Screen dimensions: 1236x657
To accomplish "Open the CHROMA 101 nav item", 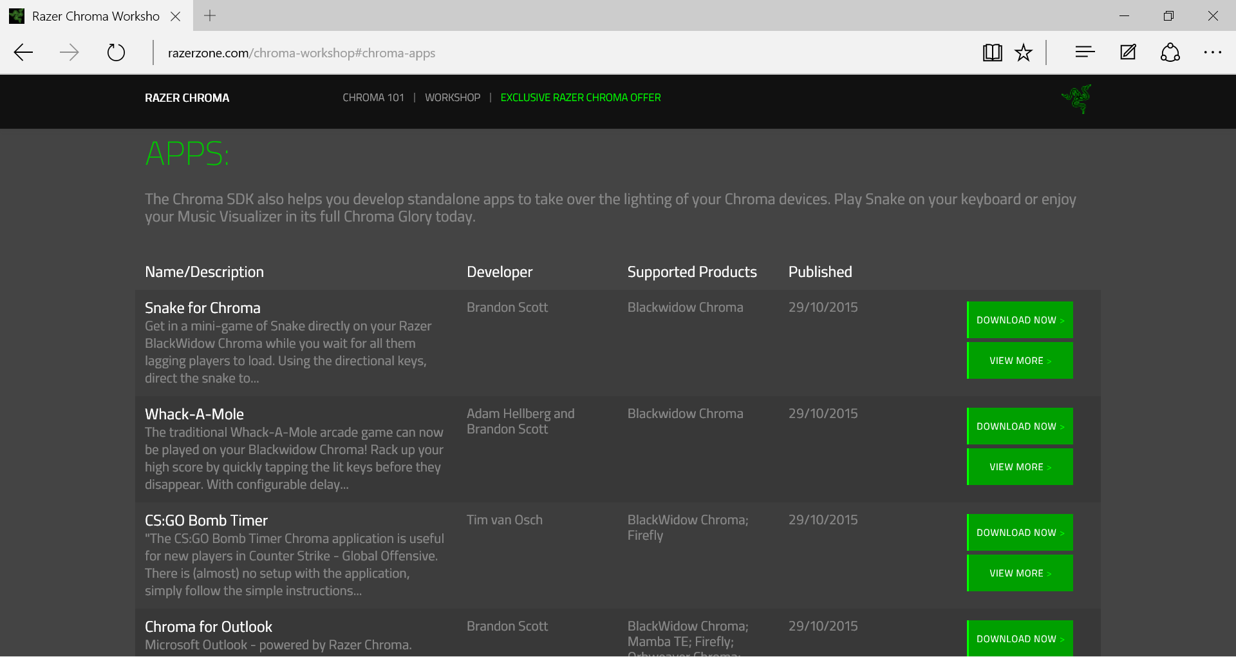I will [373, 98].
